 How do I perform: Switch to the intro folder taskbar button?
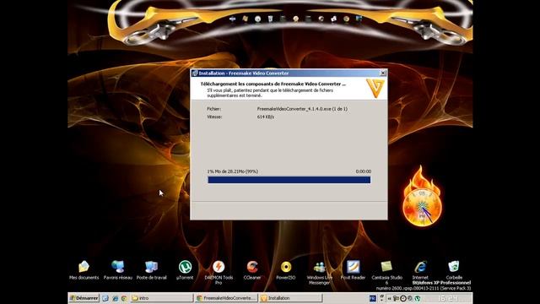(161, 298)
